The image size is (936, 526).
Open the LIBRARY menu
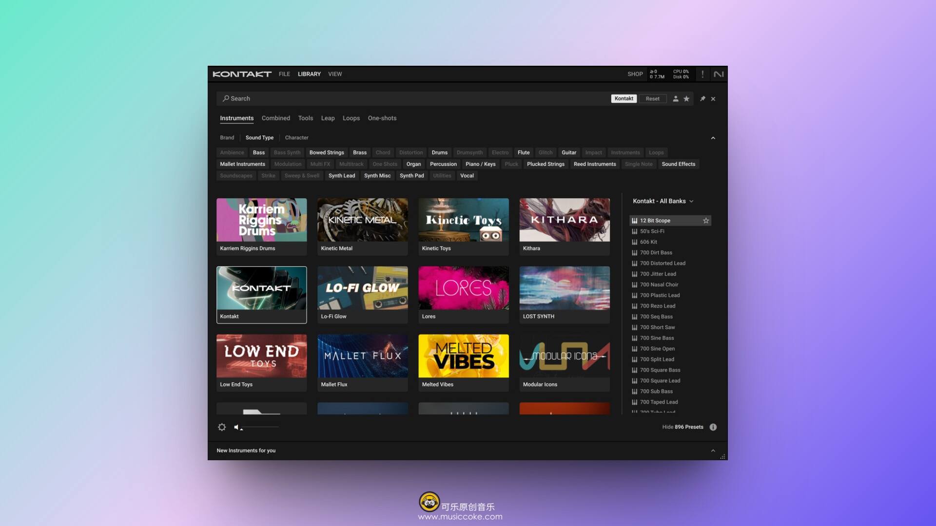point(309,74)
